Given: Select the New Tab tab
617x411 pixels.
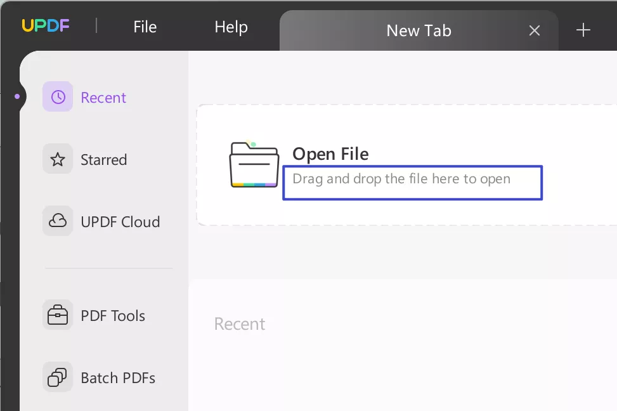Looking at the screenshot, I should [419, 30].
